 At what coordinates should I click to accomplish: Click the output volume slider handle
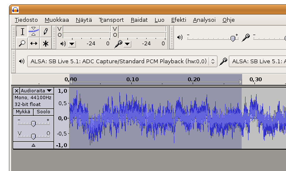pos(233,38)
